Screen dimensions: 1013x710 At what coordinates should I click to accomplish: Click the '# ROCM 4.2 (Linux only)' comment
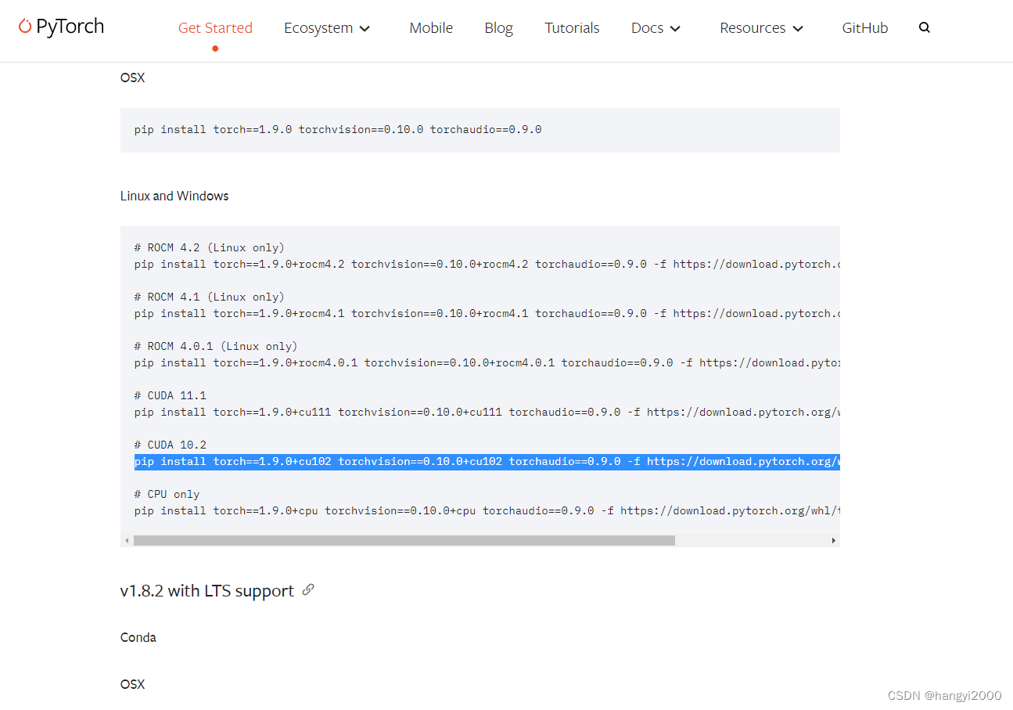[x=209, y=247]
